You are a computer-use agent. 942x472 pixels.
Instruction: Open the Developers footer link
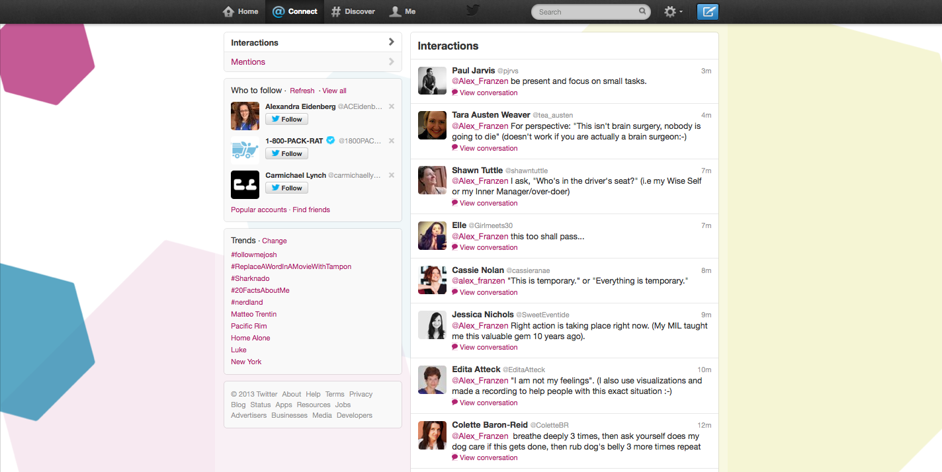pos(355,415)
